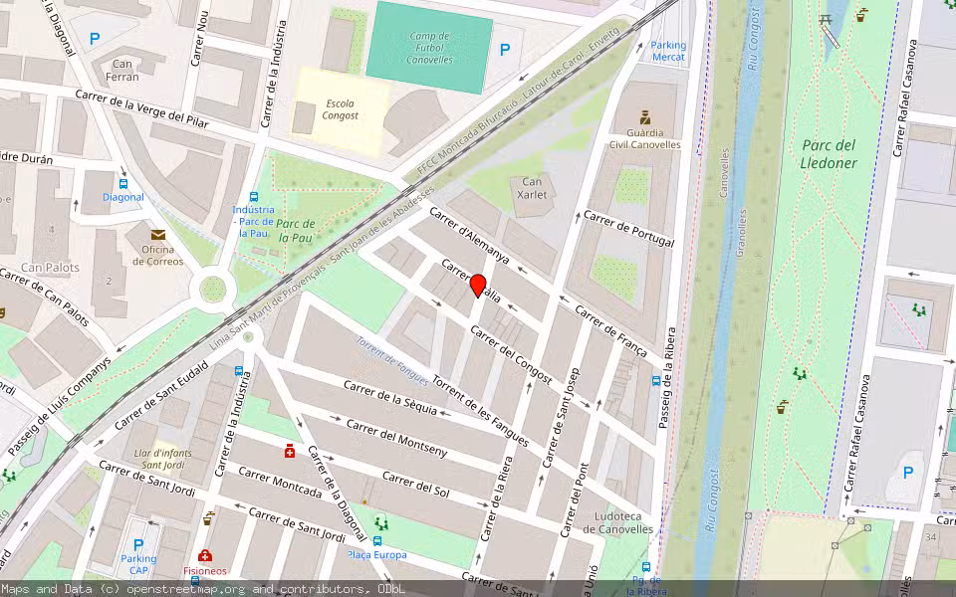Click the P icon at Camp de Futbol Canovelles

pos(507,47)
